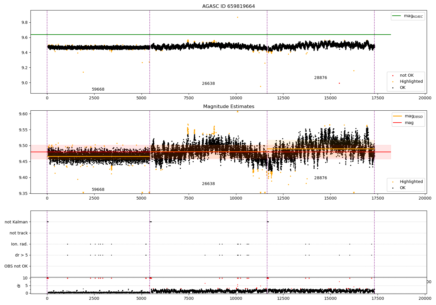Click mag AGASC label in top legend
Viewport: 436px width, 305px height.
coord(413,16)
